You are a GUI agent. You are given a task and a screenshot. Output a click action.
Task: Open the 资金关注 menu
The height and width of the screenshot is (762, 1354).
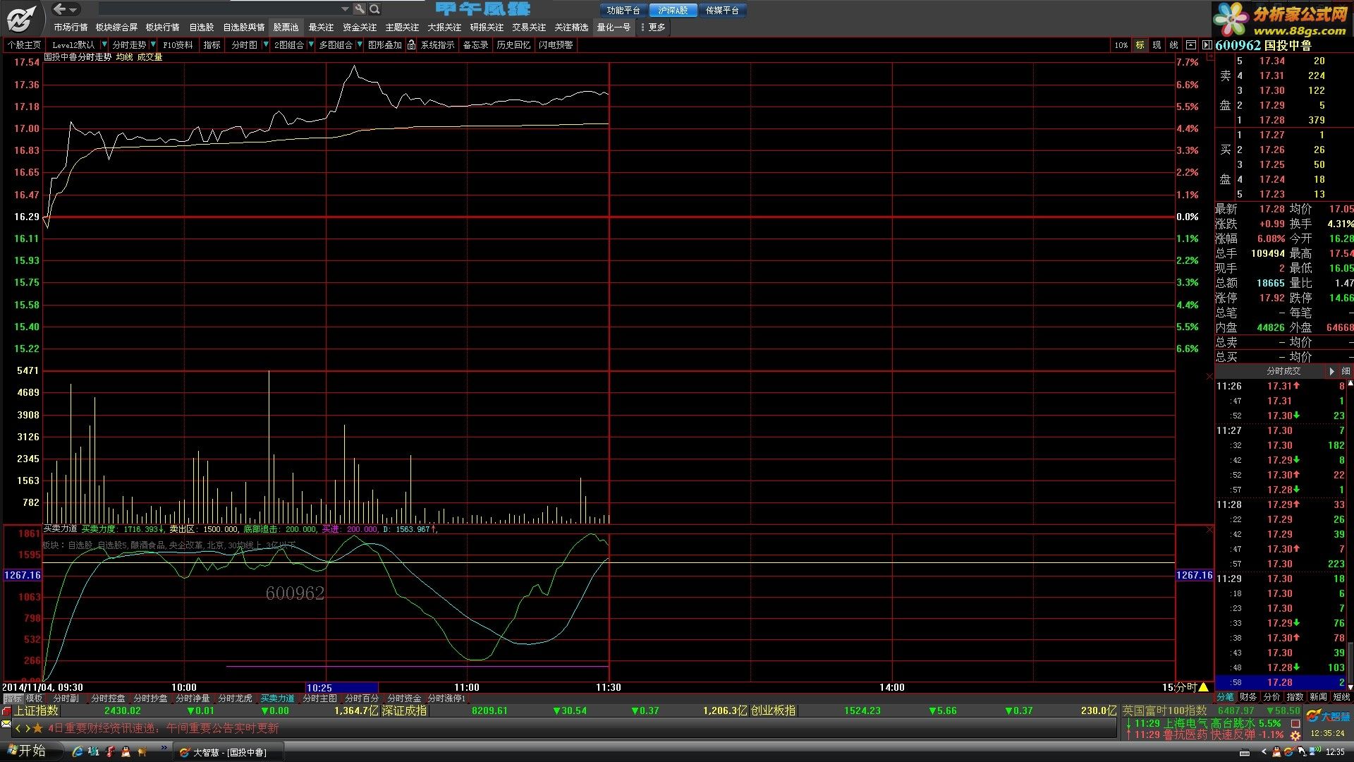pyautogui.click(x=360, y=27)
